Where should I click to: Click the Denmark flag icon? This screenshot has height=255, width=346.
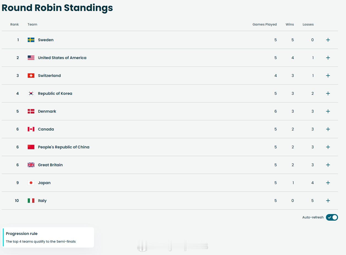31,111
